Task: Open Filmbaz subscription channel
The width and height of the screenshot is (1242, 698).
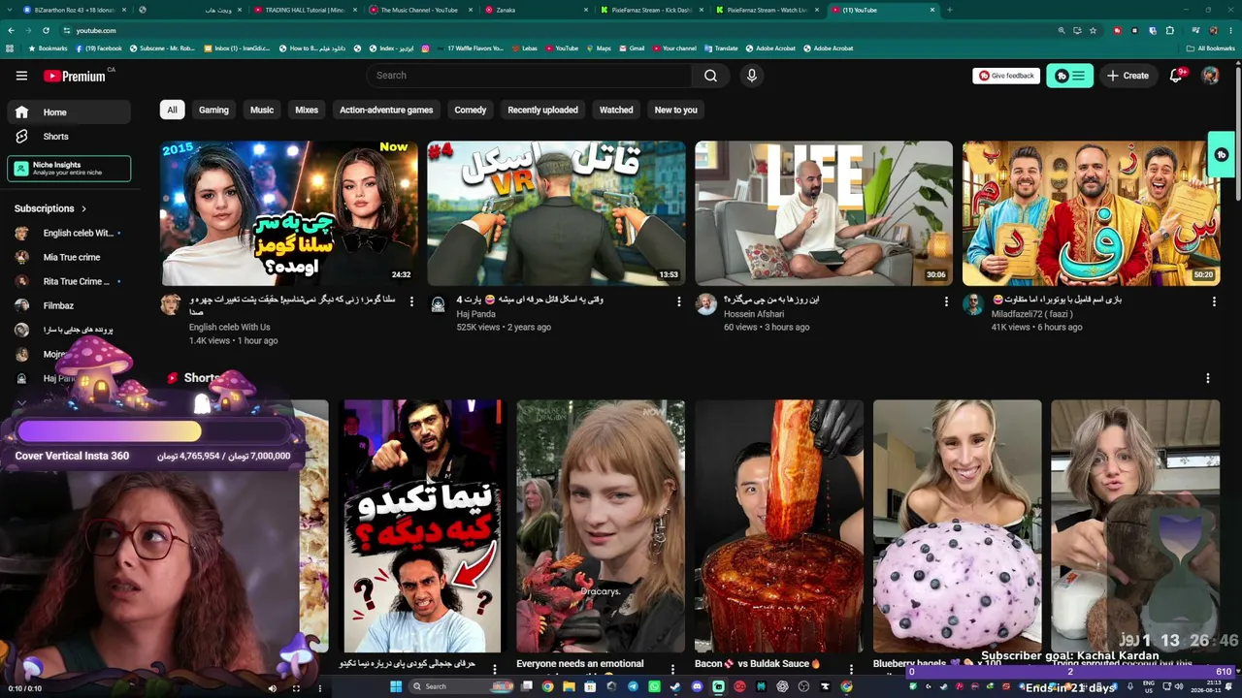Action: 68,305
